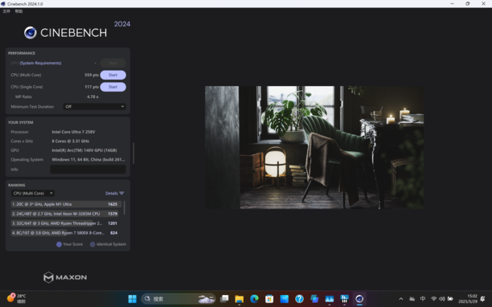
Task: Open the notification bell icon
Action: 483,299
